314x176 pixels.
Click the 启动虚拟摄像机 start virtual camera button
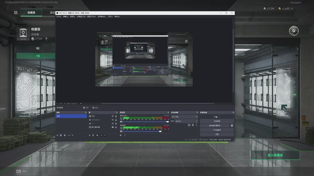coord(215,126)
